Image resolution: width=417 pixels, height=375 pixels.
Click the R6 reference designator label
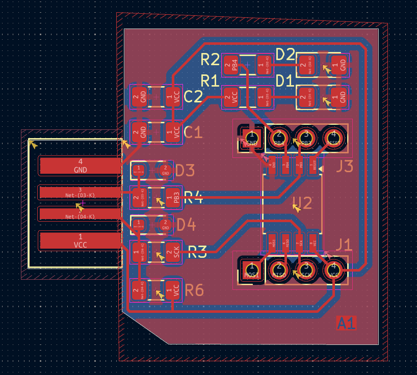pyautogui.click(x=194, y=290)
